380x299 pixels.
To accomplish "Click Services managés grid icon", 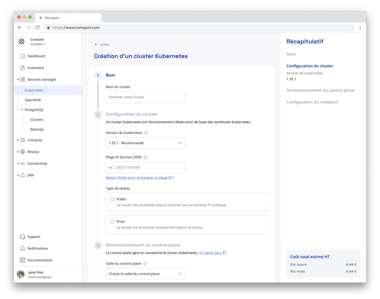I will (x=23, y=80).
